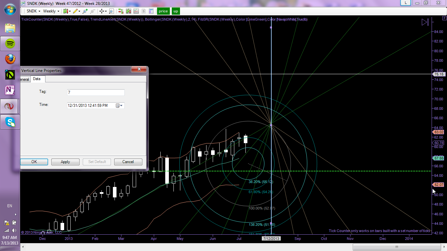Click the Apply button
This screenshot has width=447, height=251.
(x=65, y=162)
